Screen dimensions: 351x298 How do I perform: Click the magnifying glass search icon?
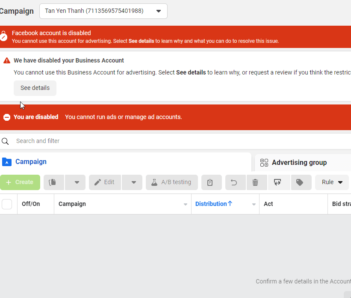[x=5, y=141]
